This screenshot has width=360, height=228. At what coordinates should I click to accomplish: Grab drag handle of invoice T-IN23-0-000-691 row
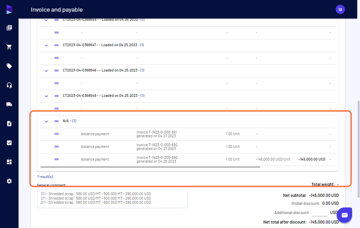(57, 134)
